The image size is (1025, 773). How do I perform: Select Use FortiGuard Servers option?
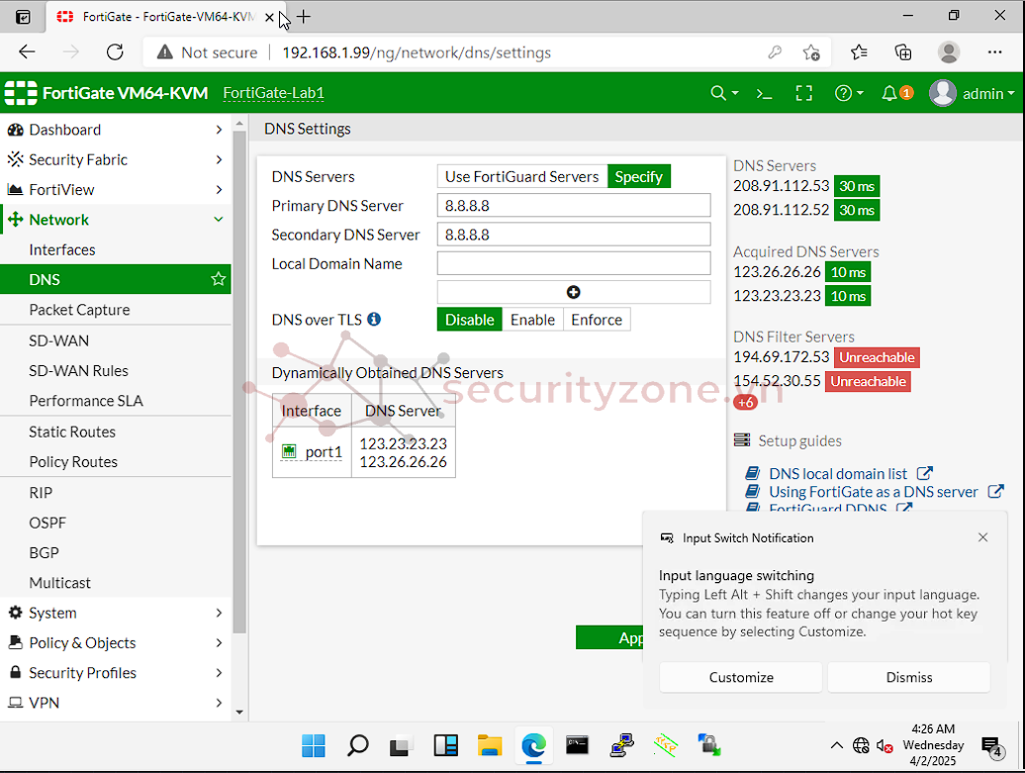tap(521, 176)
